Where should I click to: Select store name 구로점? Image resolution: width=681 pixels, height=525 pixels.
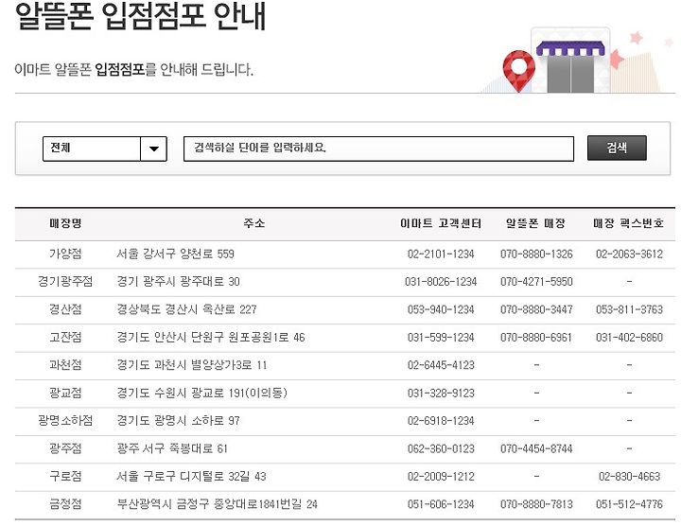[65, 476]
